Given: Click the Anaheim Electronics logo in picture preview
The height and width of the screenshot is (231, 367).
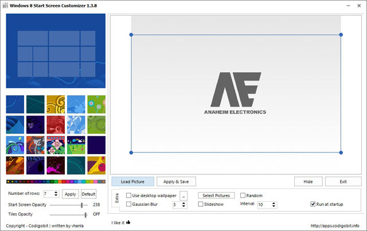Looking at the screenshot, I should (235, 93).
